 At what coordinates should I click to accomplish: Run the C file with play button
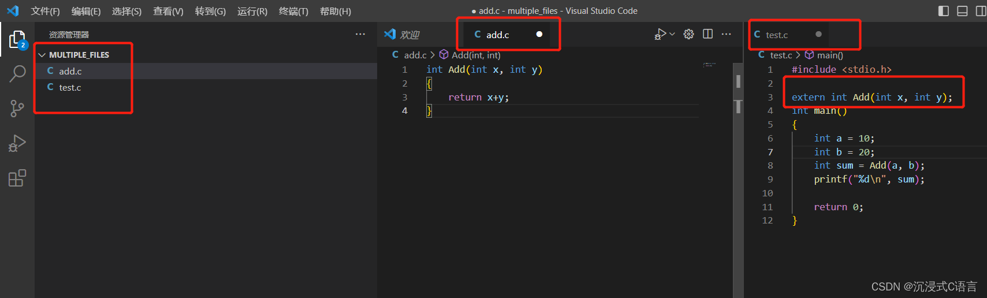pos(660,34)
